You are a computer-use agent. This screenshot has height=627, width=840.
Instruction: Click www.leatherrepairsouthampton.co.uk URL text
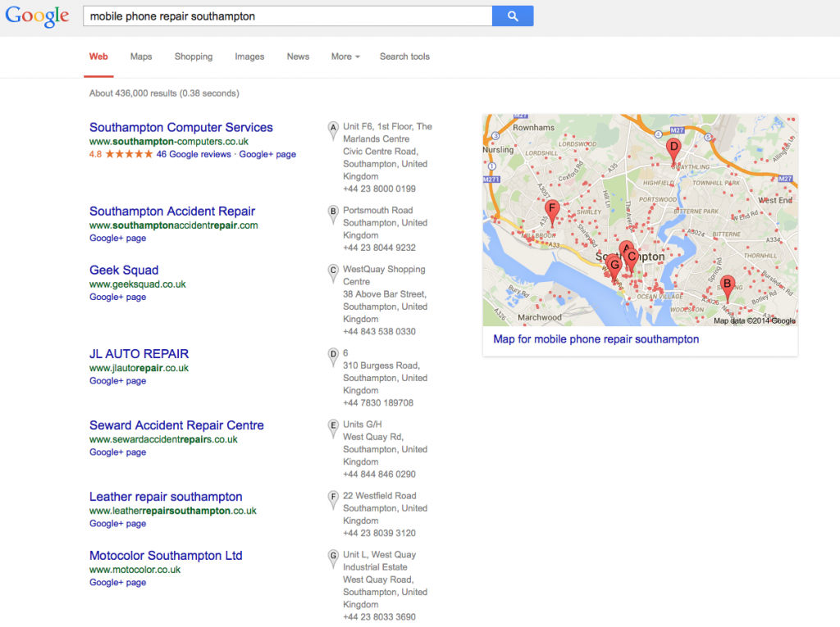(173, 511)
